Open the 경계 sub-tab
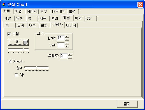Image resolution: width=145 pixels, height=110 pixels. click(x=21, y=25)
